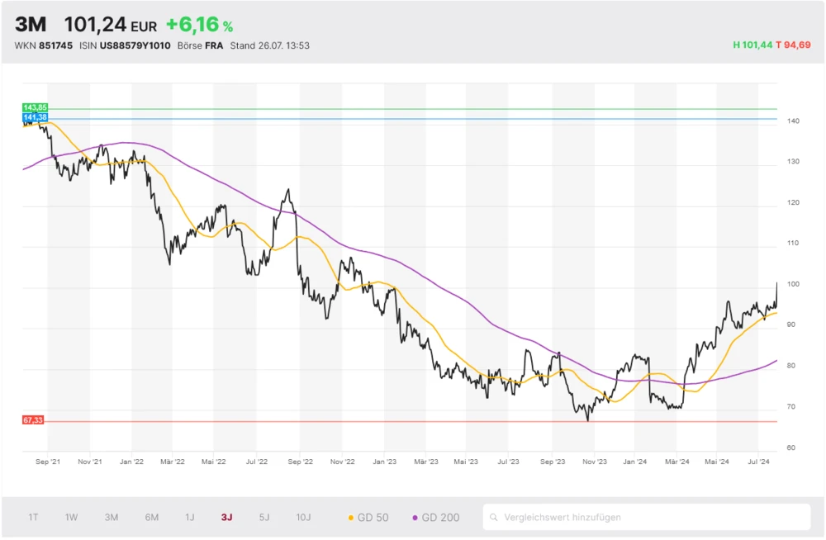Toggle the GD 200 moving average
The image size is (826, 540).
pos(437,518)
